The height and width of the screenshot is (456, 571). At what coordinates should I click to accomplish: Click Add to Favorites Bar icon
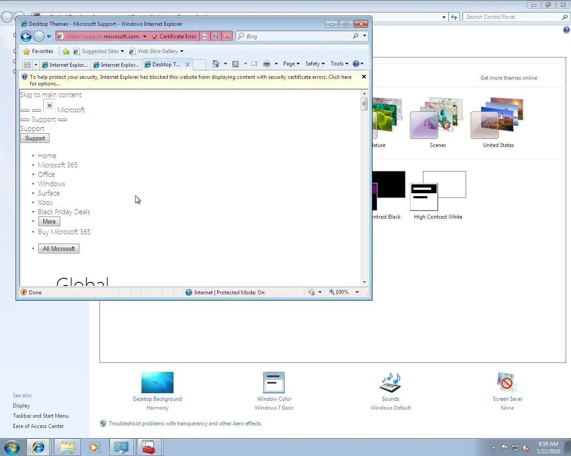click(x=66, y=51)
